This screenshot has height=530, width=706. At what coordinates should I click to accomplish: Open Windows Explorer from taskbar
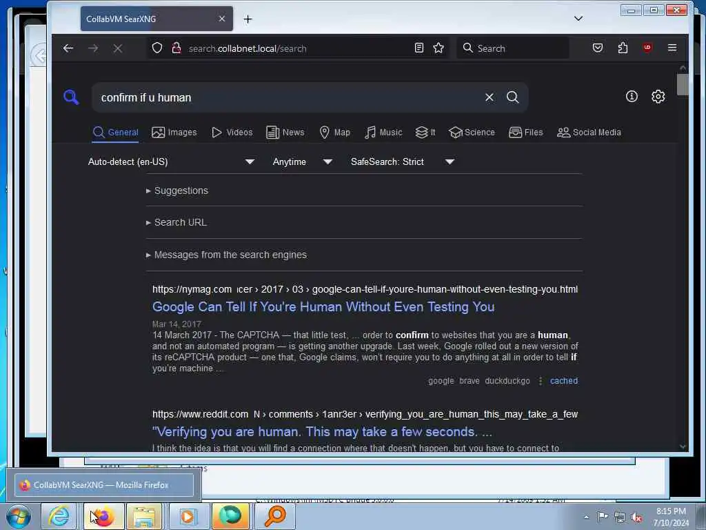(144, 516)
